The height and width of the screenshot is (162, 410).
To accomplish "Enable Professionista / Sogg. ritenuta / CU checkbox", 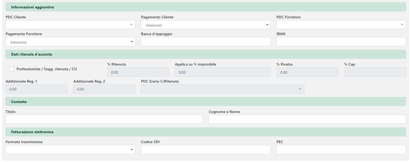I will (x=12, y=69).
